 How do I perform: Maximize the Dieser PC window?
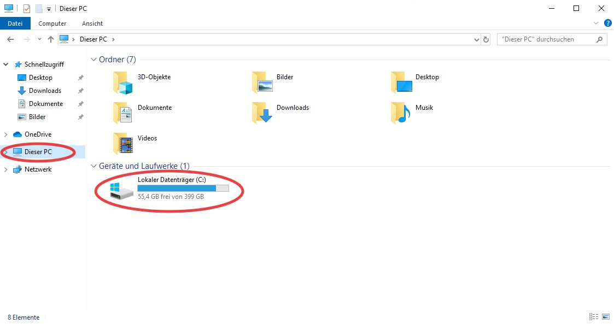[x=576, y=9]
